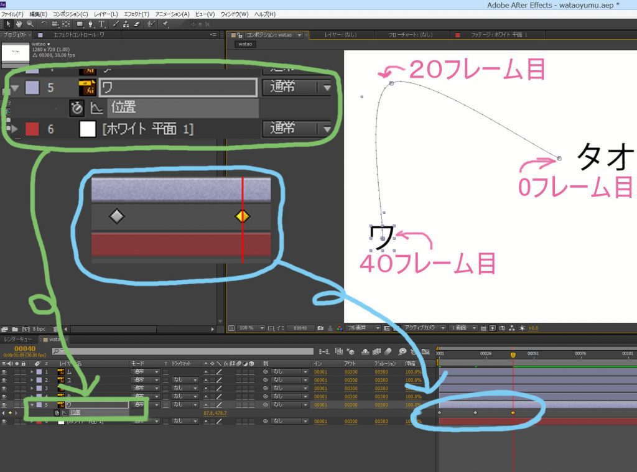Click the watao breadcrumb button in viewer

pyautogui.click(x=245, y=44)
